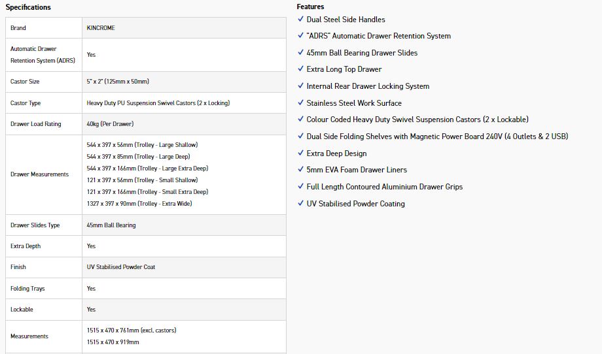Click the Finish UV Stabilised Powder Coat value
Viewport: 602px width, 354px height.
pos(121,267)
